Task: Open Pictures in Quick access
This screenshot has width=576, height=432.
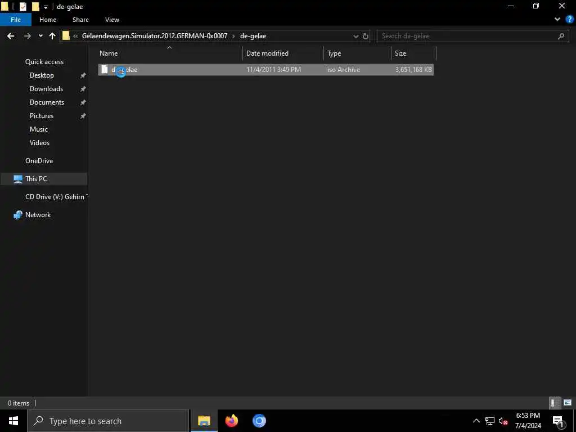Action: click(42, 116)
